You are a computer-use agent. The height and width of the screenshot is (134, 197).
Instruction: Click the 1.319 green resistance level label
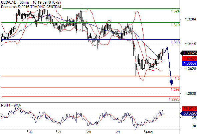[175, 25]
